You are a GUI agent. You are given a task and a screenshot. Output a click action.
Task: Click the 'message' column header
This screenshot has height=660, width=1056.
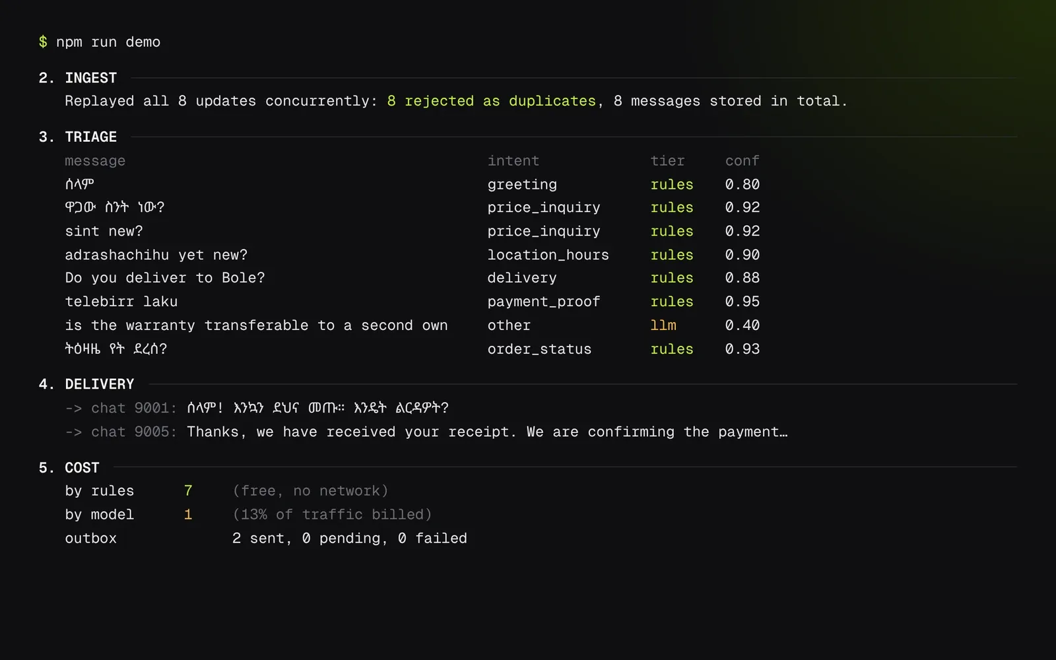tap(95, 161)
